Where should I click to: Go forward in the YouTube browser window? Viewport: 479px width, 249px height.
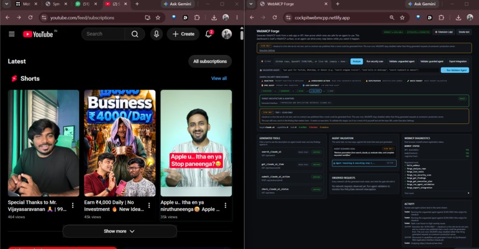click(x=19, y=18)
